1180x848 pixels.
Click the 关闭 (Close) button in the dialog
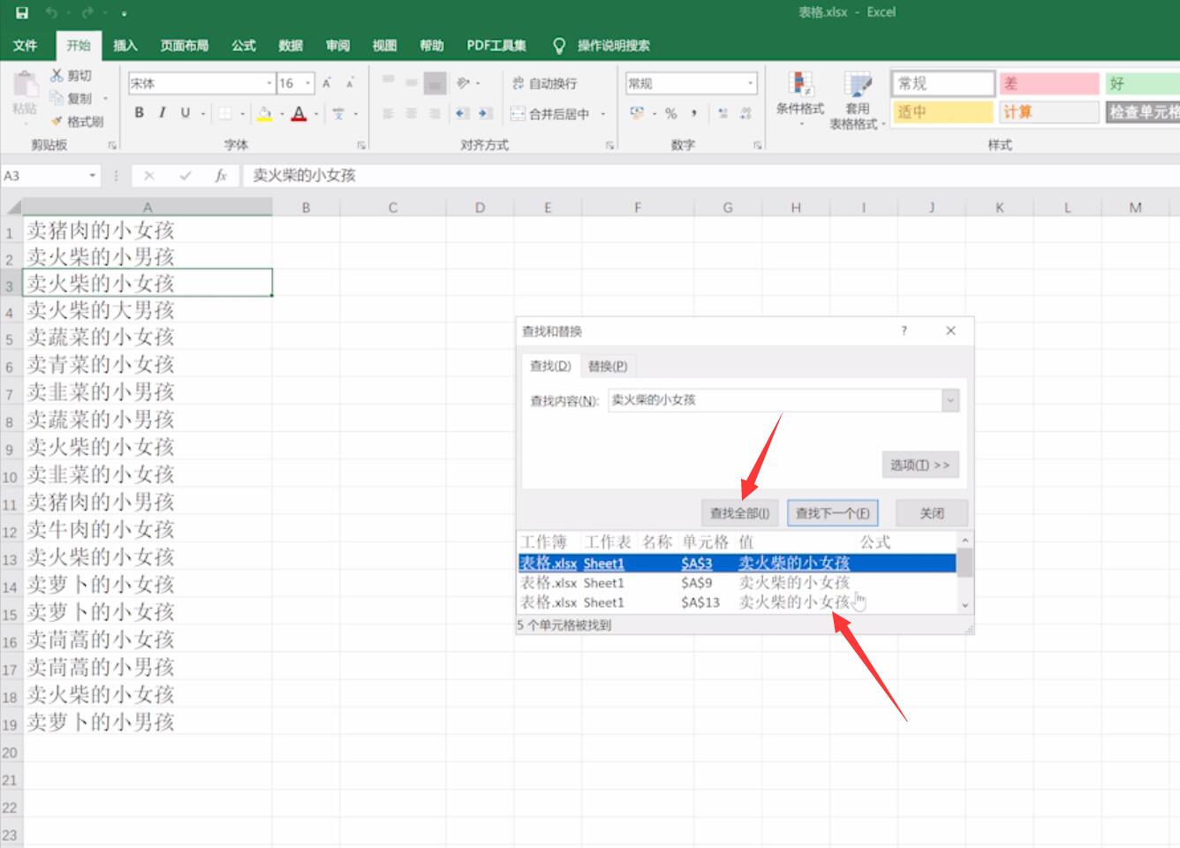(x=932, y=512)
